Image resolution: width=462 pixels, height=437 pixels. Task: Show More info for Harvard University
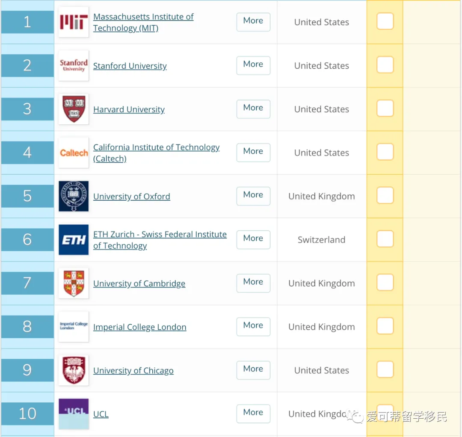[253, 109]
